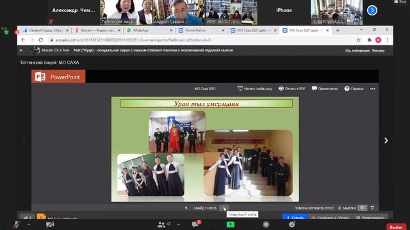Reload the current page

click(x=41, y=40)
